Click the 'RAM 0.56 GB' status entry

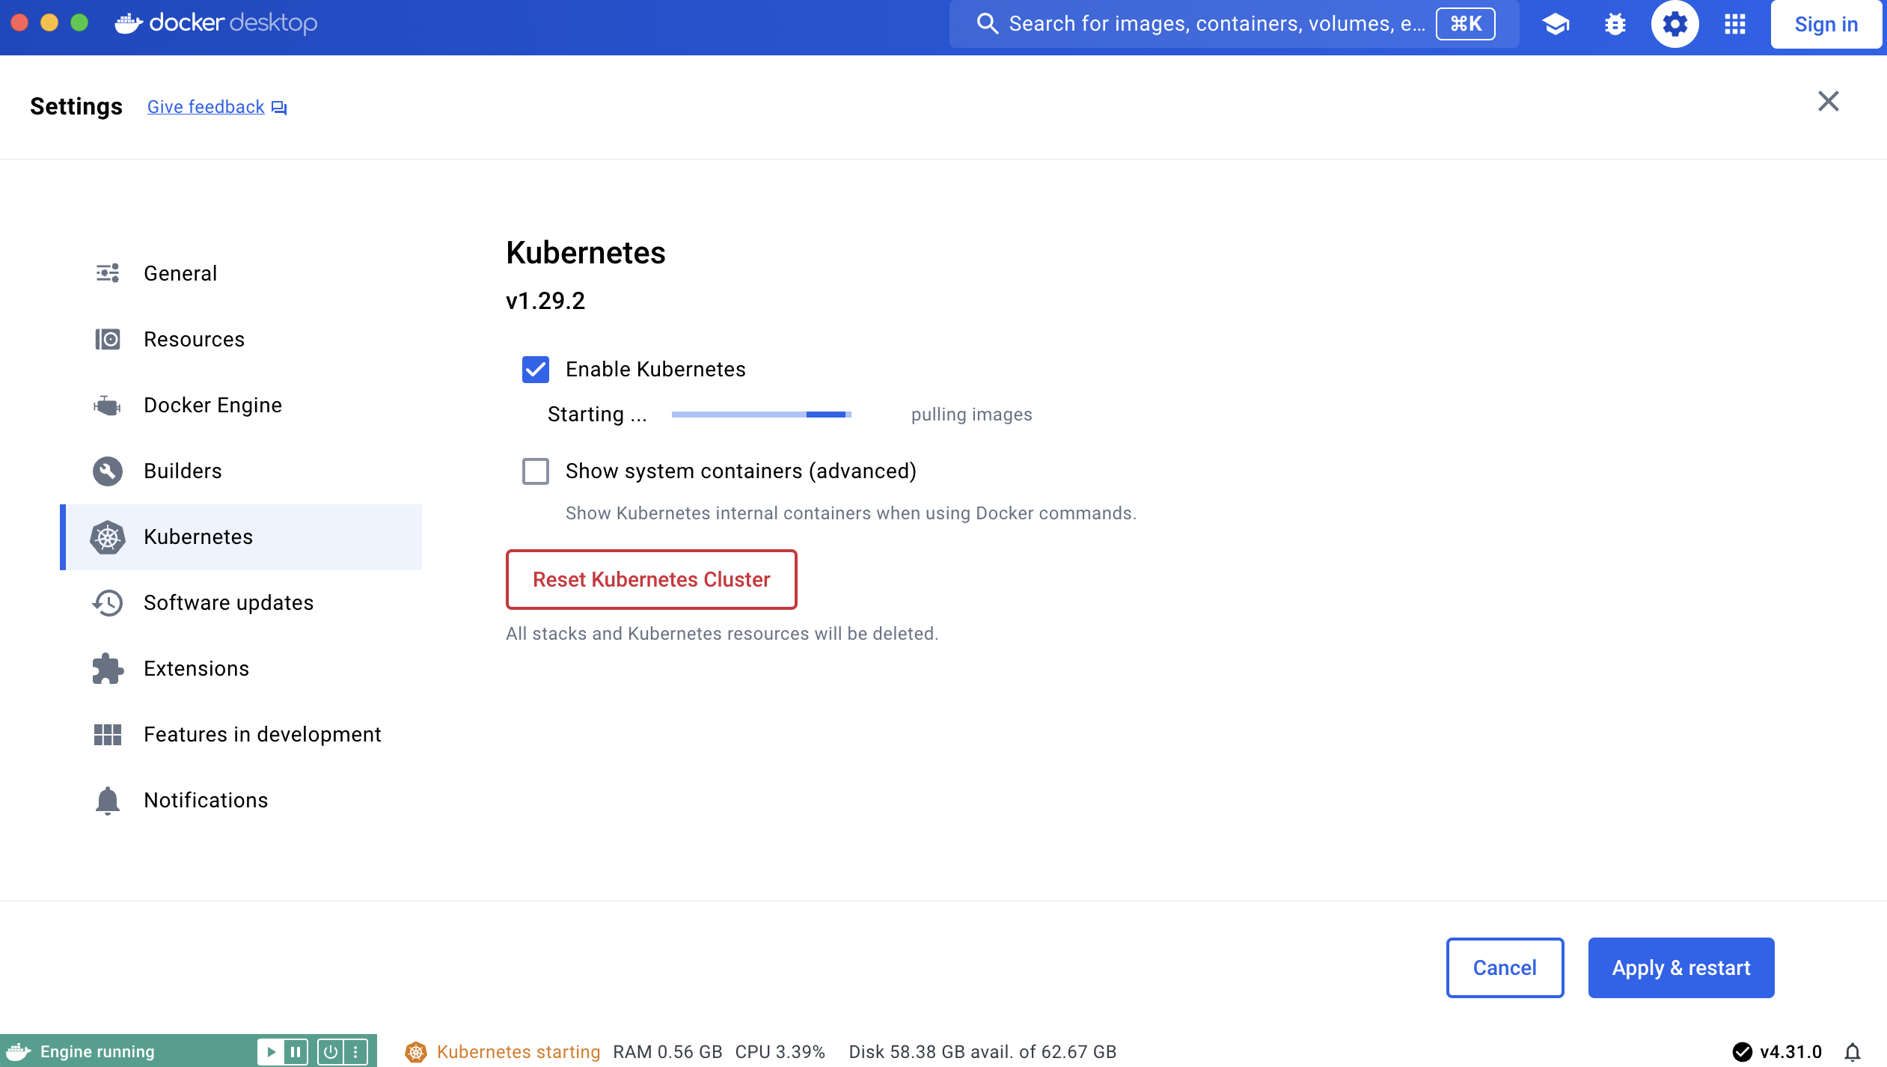click(667, 1052)
